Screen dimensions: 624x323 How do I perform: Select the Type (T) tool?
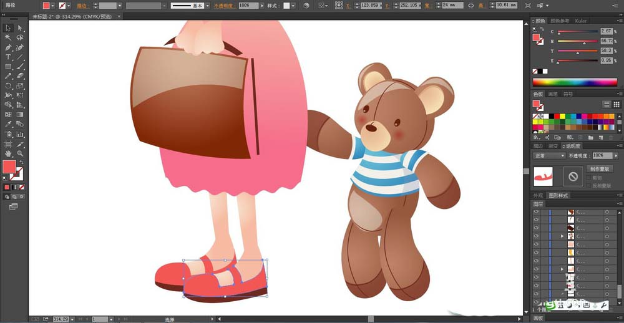coord(8,57)
